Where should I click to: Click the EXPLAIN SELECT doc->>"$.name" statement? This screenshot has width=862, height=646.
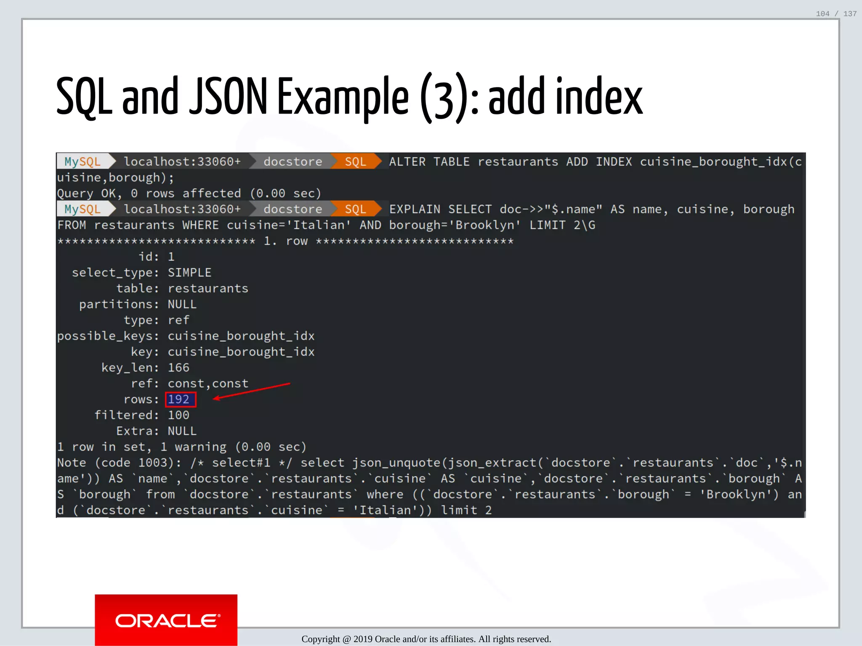[591, 209]
